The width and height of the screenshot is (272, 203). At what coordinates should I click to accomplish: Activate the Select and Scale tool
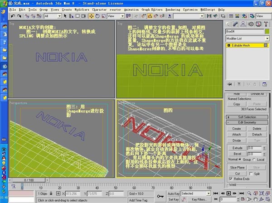(103, 16)
